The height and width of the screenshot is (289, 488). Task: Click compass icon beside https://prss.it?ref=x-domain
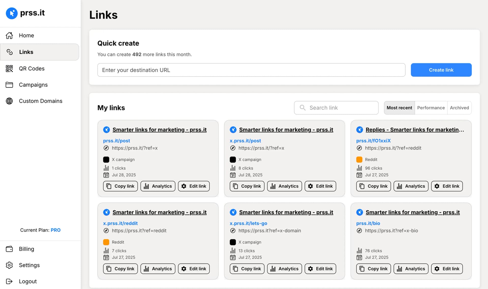233,231
